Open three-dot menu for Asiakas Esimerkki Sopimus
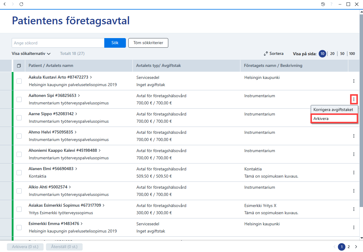The width and height of the screenshot is (363, 252). click(354, 209)
